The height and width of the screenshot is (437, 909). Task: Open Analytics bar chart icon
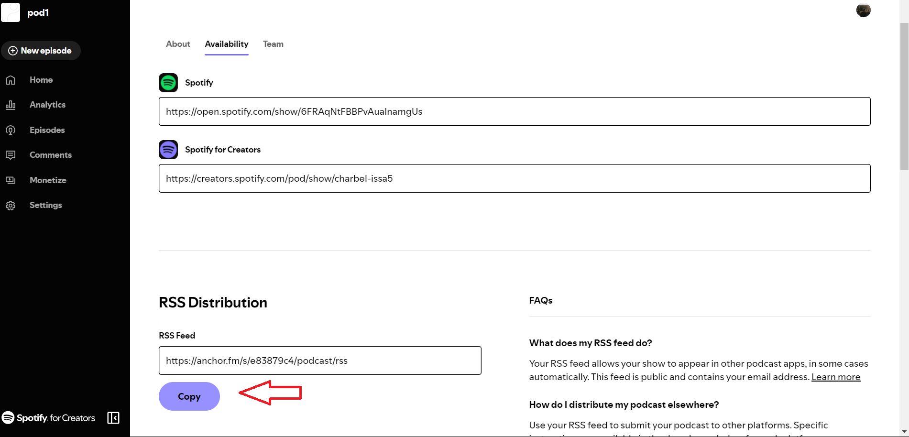pos(11,105)
